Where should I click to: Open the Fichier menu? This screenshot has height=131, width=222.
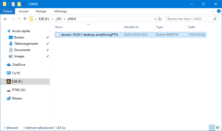pyautogui.click(x=8, y=11)
